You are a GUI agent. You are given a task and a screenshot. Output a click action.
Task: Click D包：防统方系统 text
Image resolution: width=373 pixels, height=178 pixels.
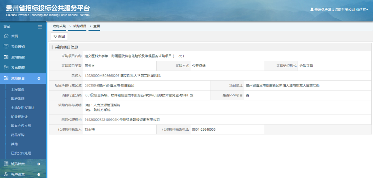(x=97, y=110)
